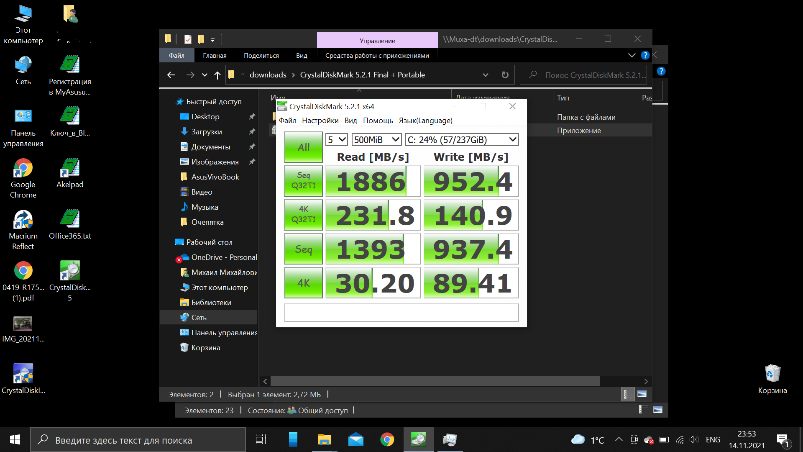Open quick access toolbar customize dropdown
Screen dimensions: 803x452
212,40
